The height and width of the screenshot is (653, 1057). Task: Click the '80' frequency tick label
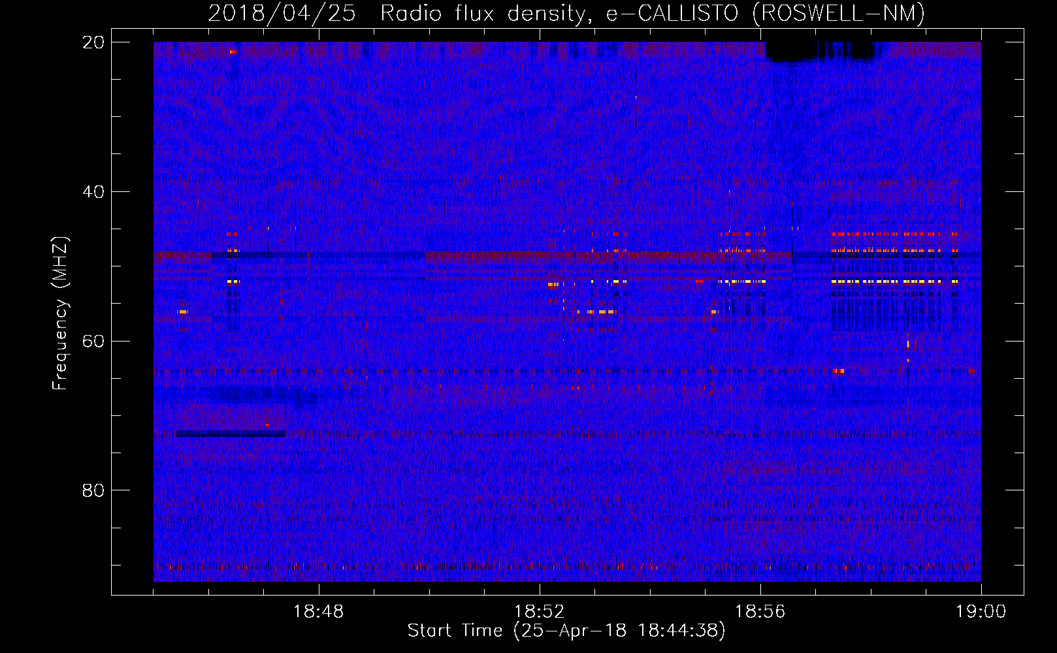point(93,490)
